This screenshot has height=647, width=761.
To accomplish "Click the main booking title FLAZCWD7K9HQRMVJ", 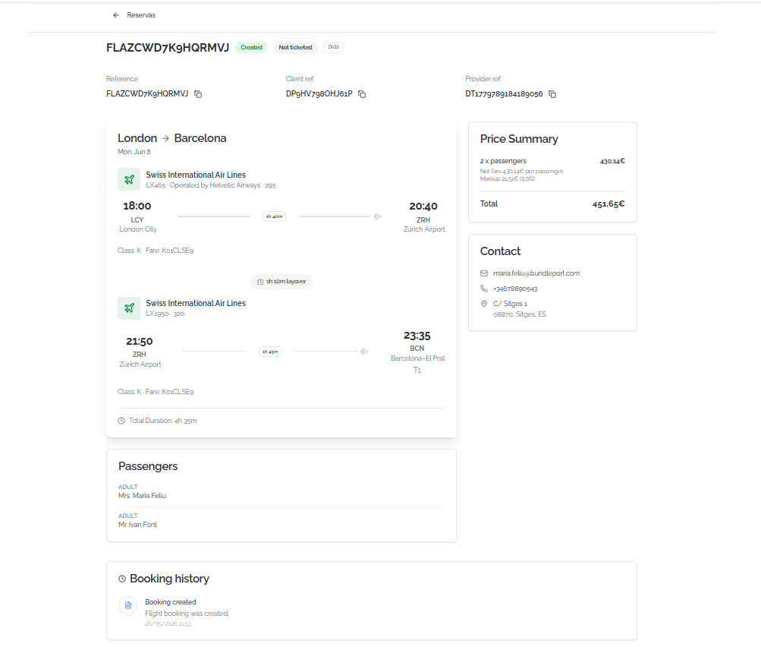I will click(x=168, y=48).
